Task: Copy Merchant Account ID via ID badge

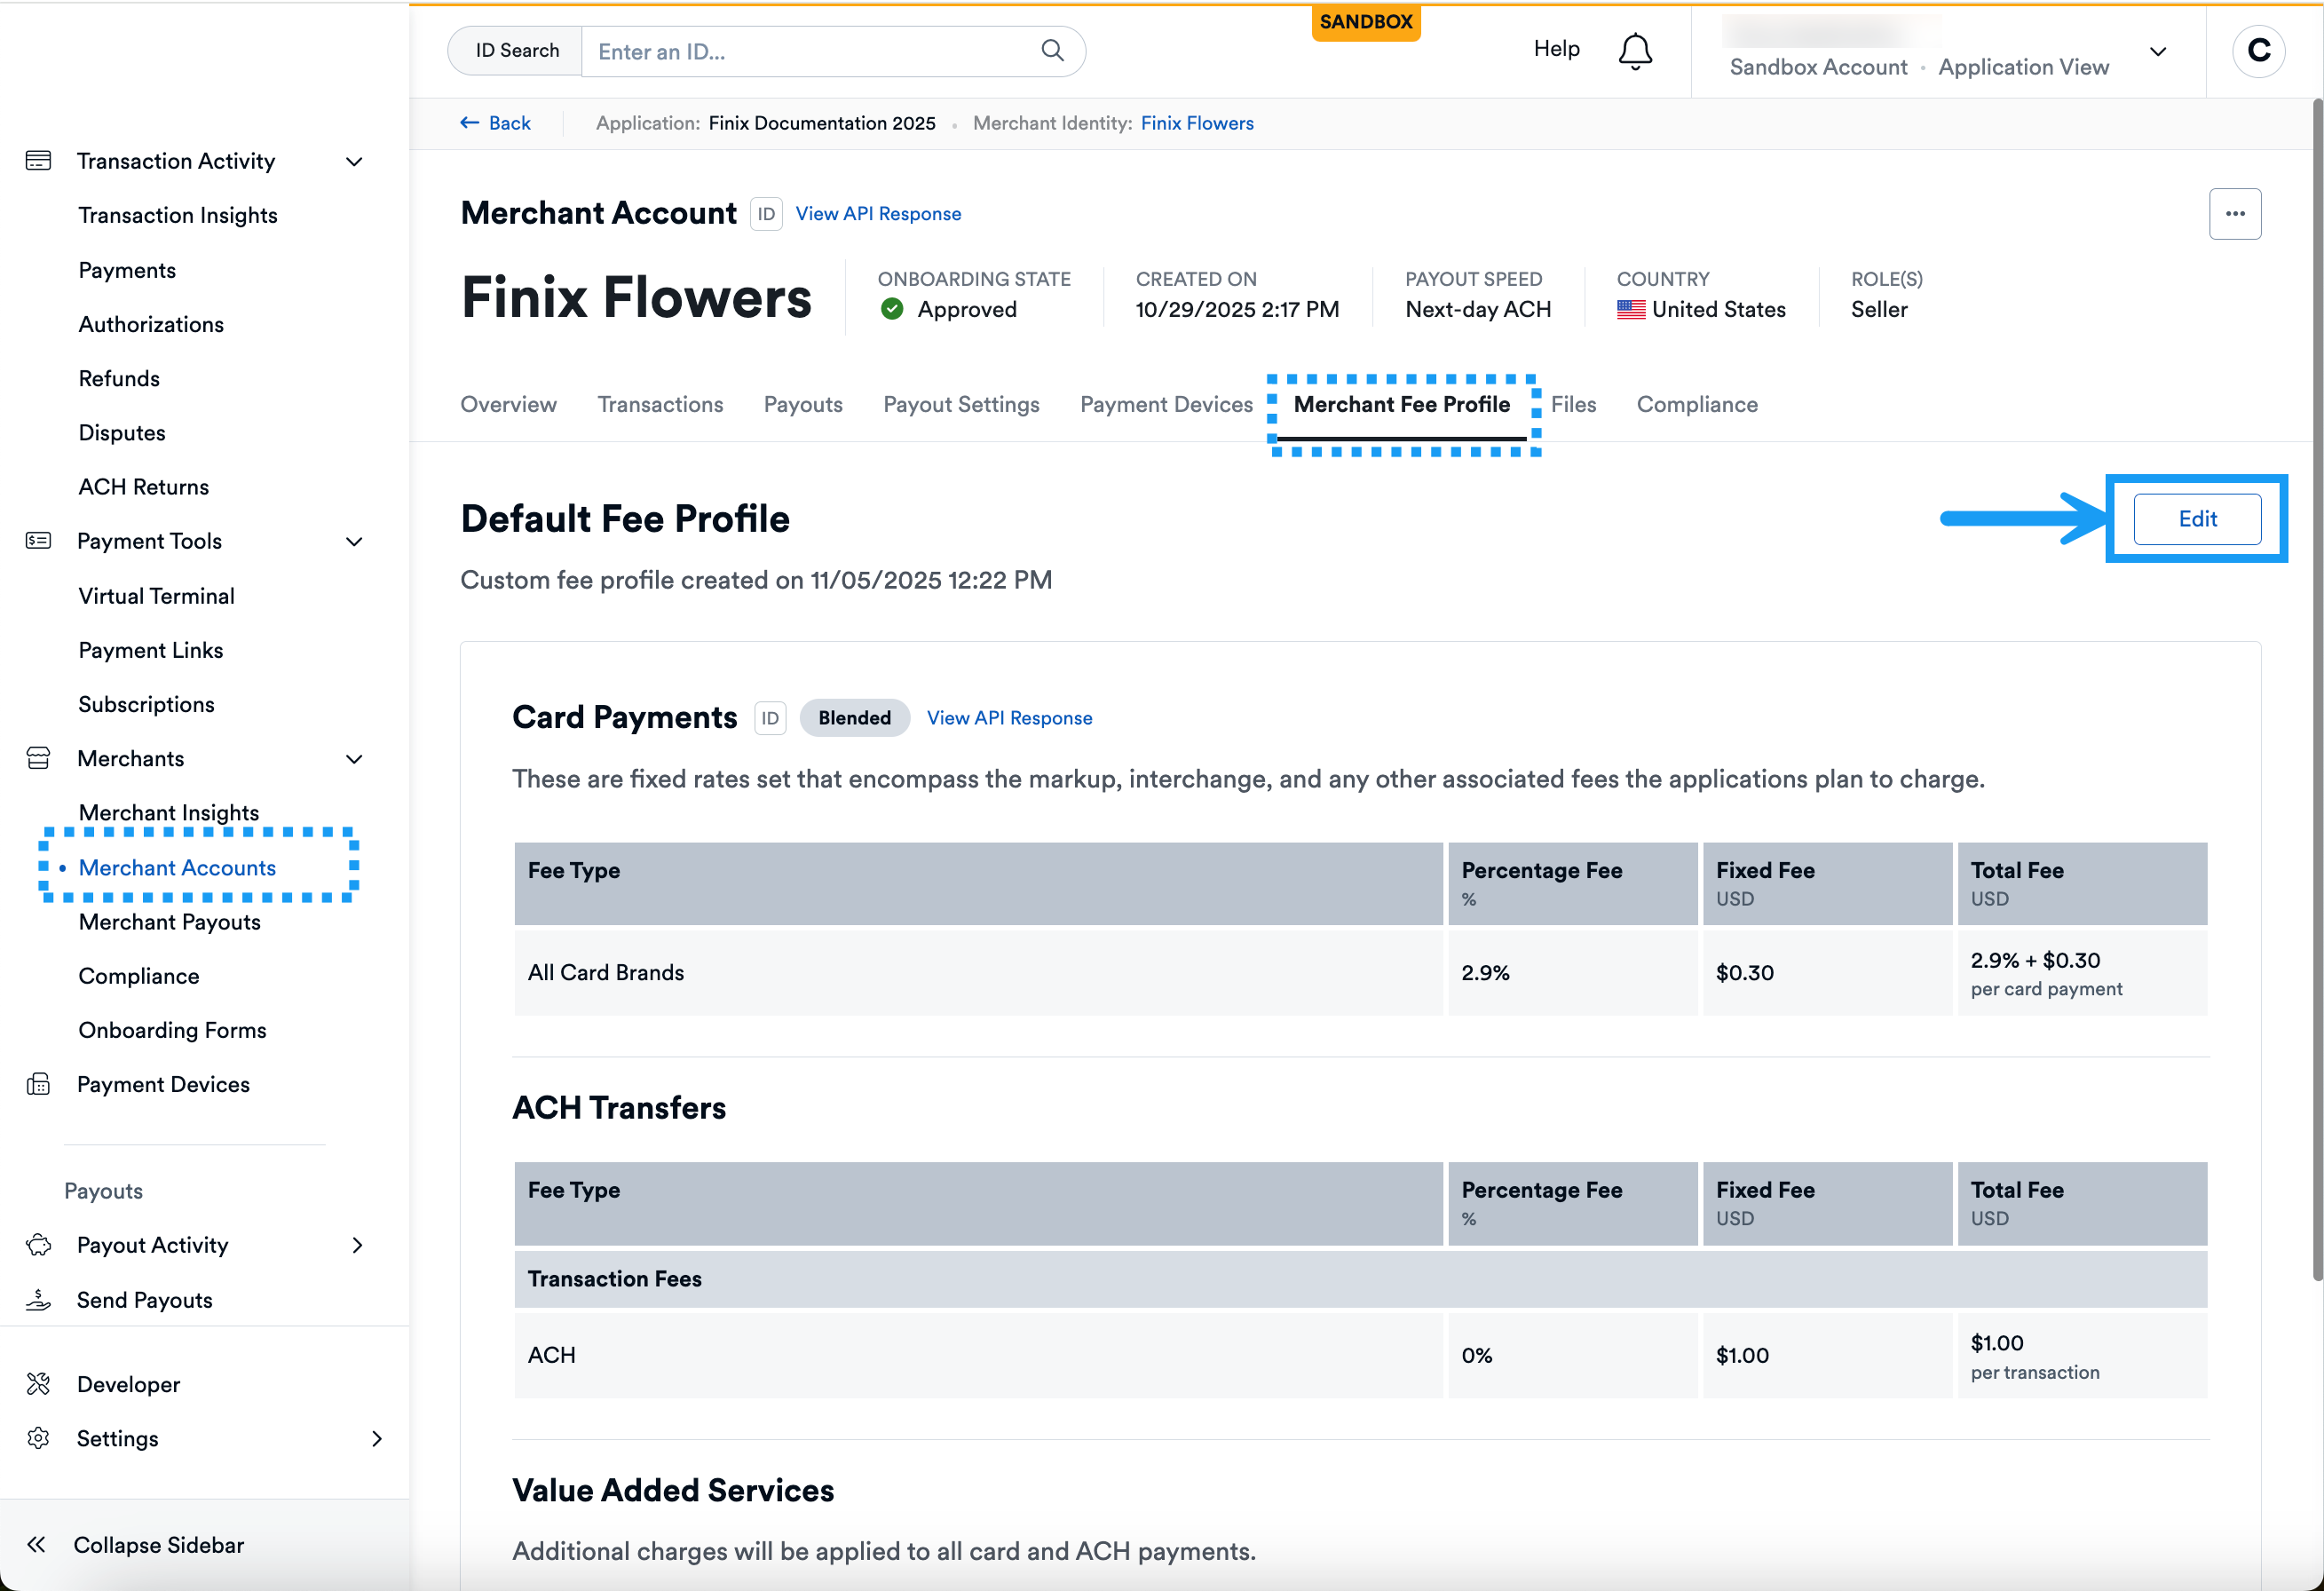Action: 766,214
